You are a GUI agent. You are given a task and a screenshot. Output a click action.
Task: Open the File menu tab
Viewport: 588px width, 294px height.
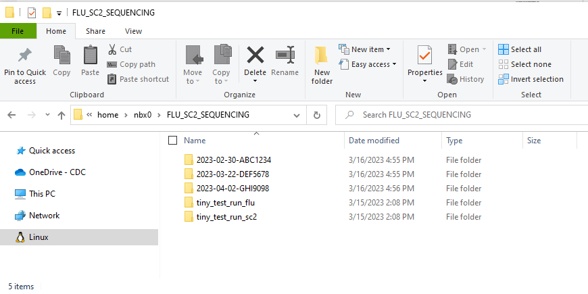pyautogui.click(x=18, y=31)
